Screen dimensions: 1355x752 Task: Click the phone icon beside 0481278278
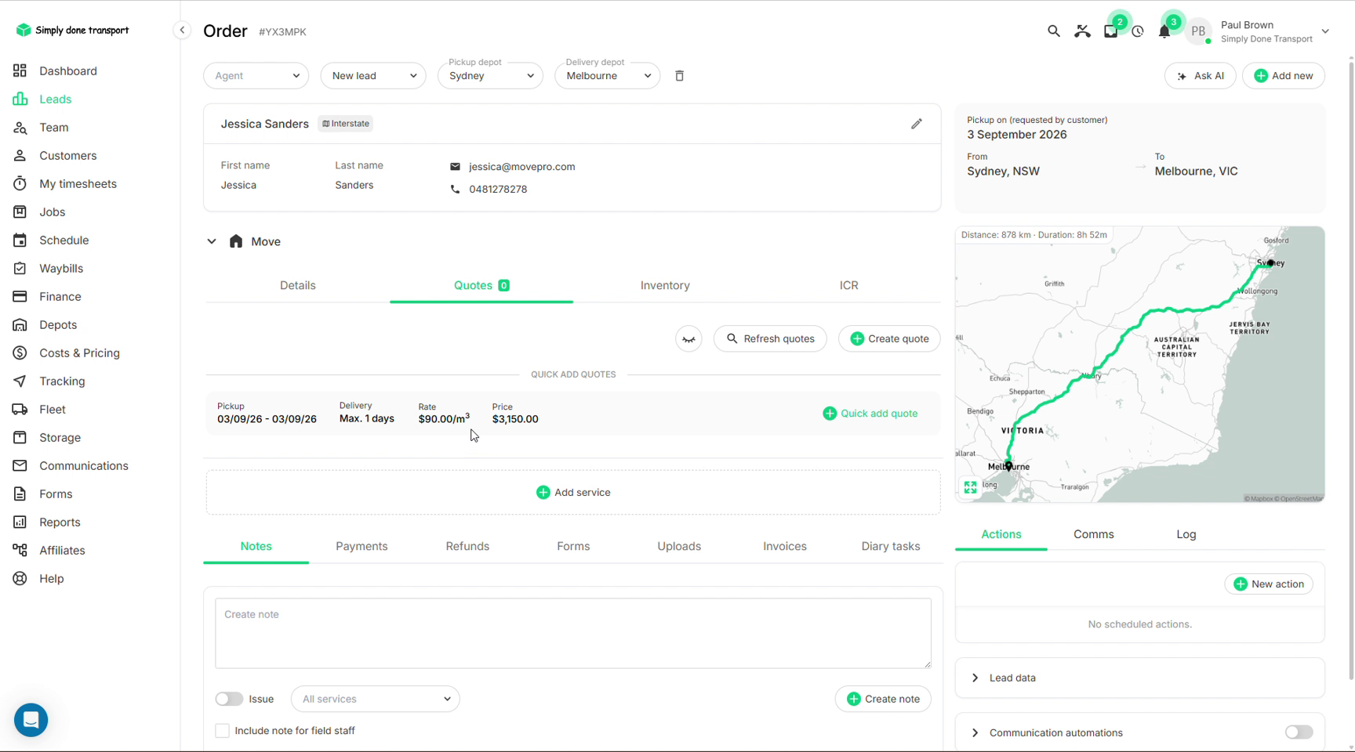[x=455, y=190]
